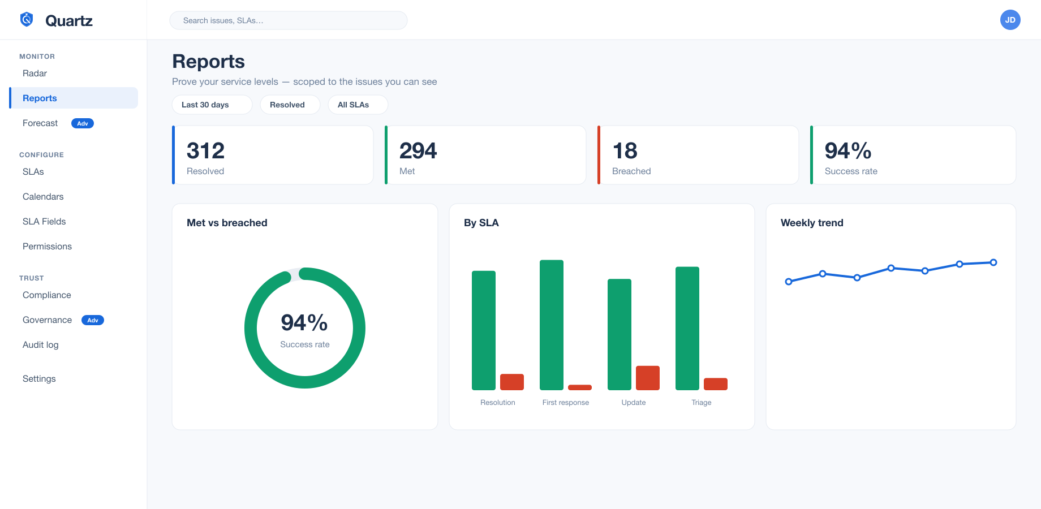Open the Last 30 days filter dropdown

(212, 105)
